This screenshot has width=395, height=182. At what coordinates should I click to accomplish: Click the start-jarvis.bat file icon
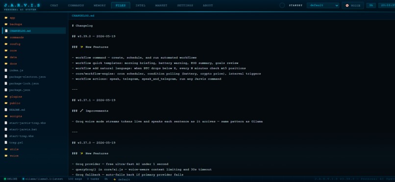(6, 129)
